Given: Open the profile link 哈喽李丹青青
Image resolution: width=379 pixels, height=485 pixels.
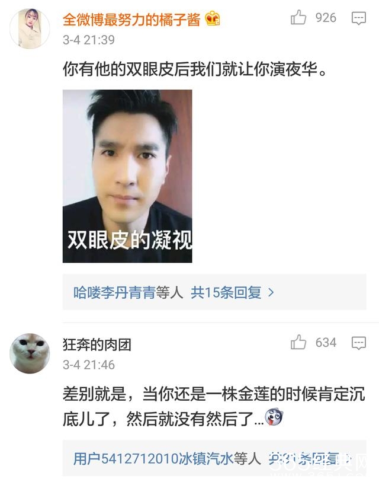Looking at the screenshot, I should 114,292.
